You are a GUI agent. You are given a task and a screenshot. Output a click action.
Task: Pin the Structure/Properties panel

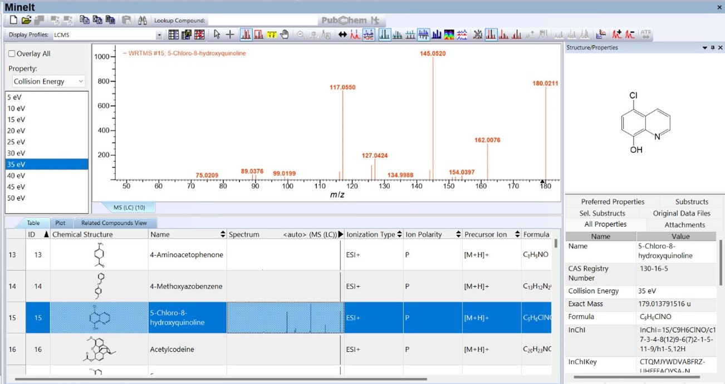click(712, 48)
